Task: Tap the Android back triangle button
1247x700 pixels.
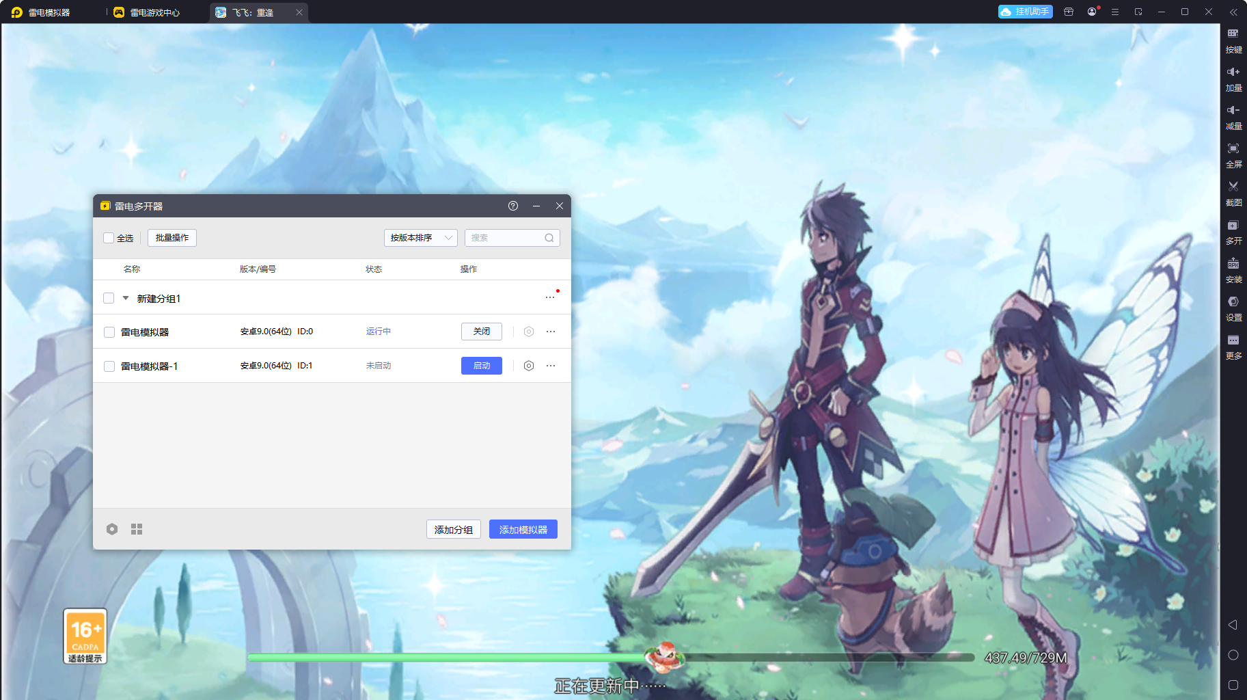Action: (x=1233, y=625)
